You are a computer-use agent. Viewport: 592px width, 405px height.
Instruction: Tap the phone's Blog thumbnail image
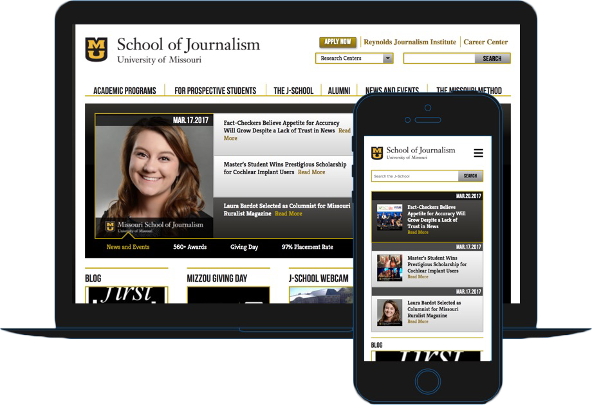pyautogui.click(x=427, y=356)
